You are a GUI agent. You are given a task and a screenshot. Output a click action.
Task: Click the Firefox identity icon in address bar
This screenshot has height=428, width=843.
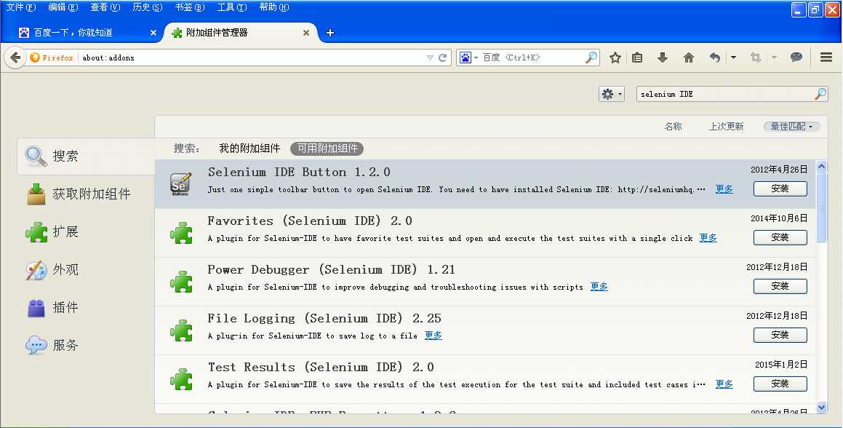(x=35, y=58)
